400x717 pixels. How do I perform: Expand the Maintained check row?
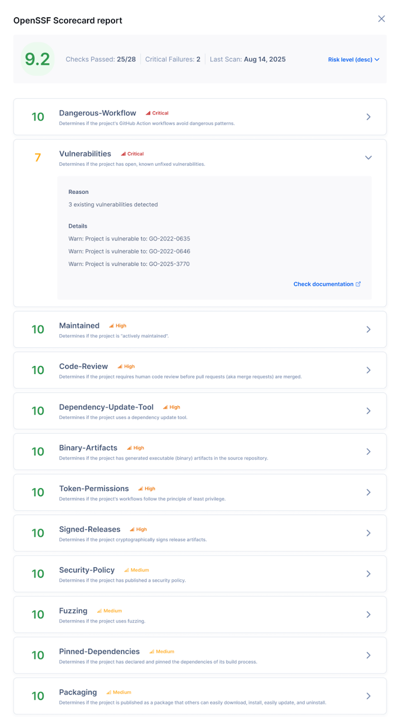tap(368, 329)
